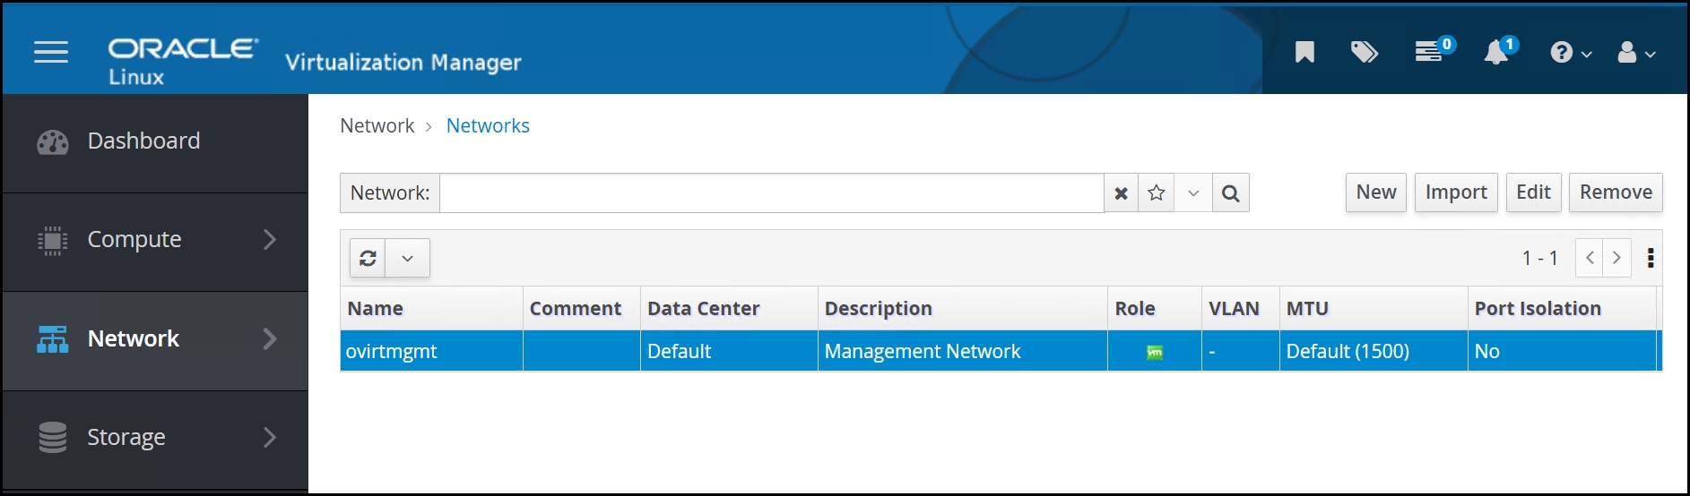The height and width of the screenshot is (496, 1690).
Task: Click the Dashboard gauge icon
Action: coord(53,142)
